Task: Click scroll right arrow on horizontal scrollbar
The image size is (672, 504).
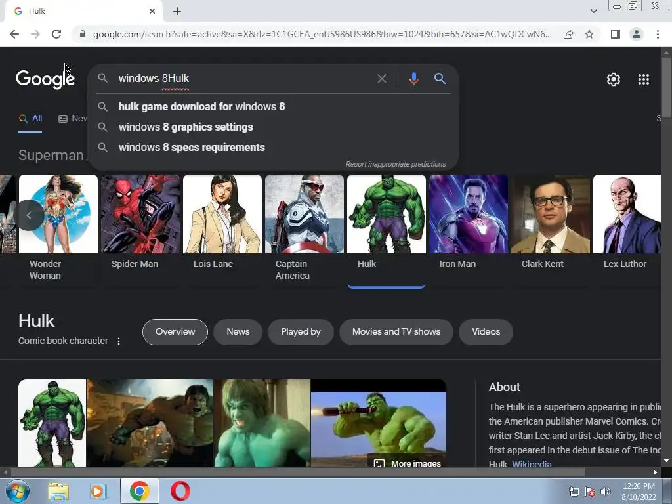Action: click(x=656, y=472)
